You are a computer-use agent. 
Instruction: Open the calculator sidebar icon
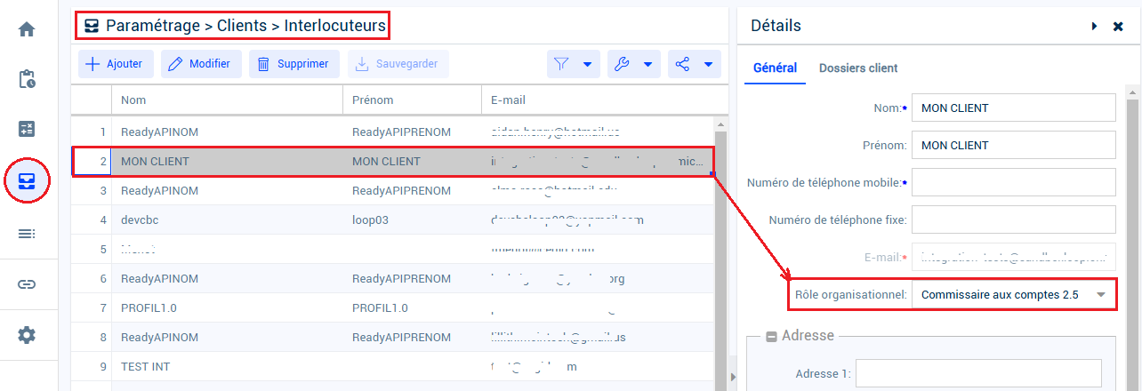27,130
